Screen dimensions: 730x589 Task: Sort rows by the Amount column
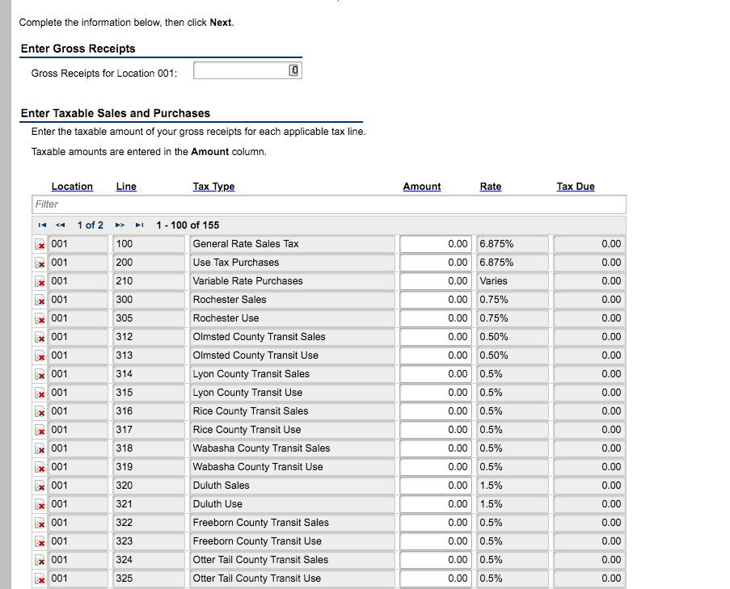(x=421, y=187)
